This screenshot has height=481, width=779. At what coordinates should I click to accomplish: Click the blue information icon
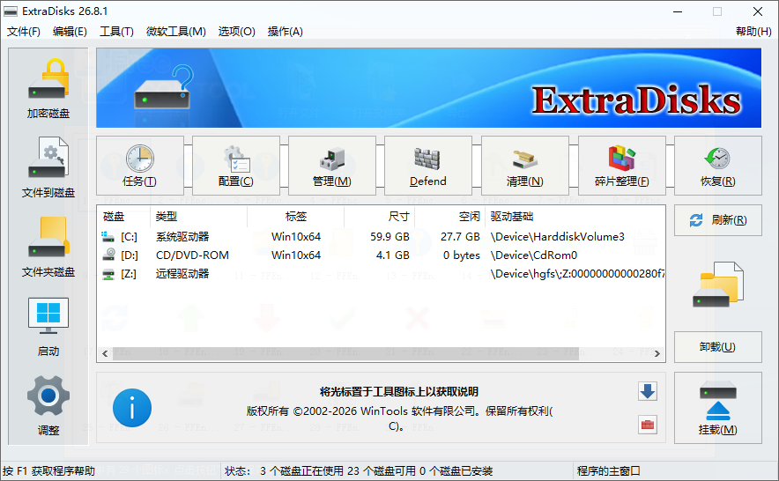[131, 408]
